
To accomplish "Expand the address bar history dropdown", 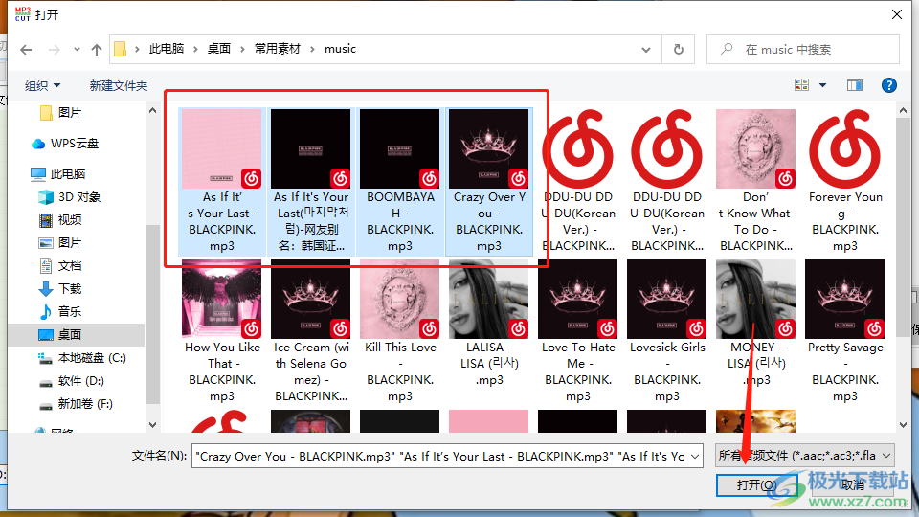I will [x=646, y=49].
